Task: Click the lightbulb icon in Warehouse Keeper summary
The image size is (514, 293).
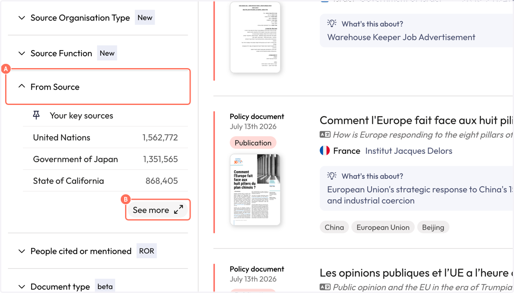Action: pyautogui.click(x=332, y=24)
